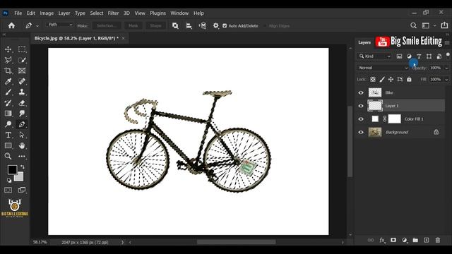Reset default foreground and background colors
This screenshot has width=452, height=254.
coord(9,181)
